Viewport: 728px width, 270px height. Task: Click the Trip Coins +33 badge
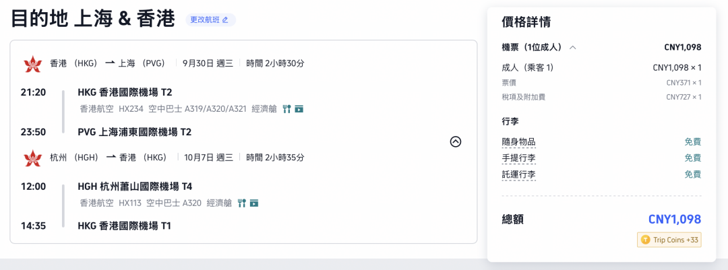[669, 240]
